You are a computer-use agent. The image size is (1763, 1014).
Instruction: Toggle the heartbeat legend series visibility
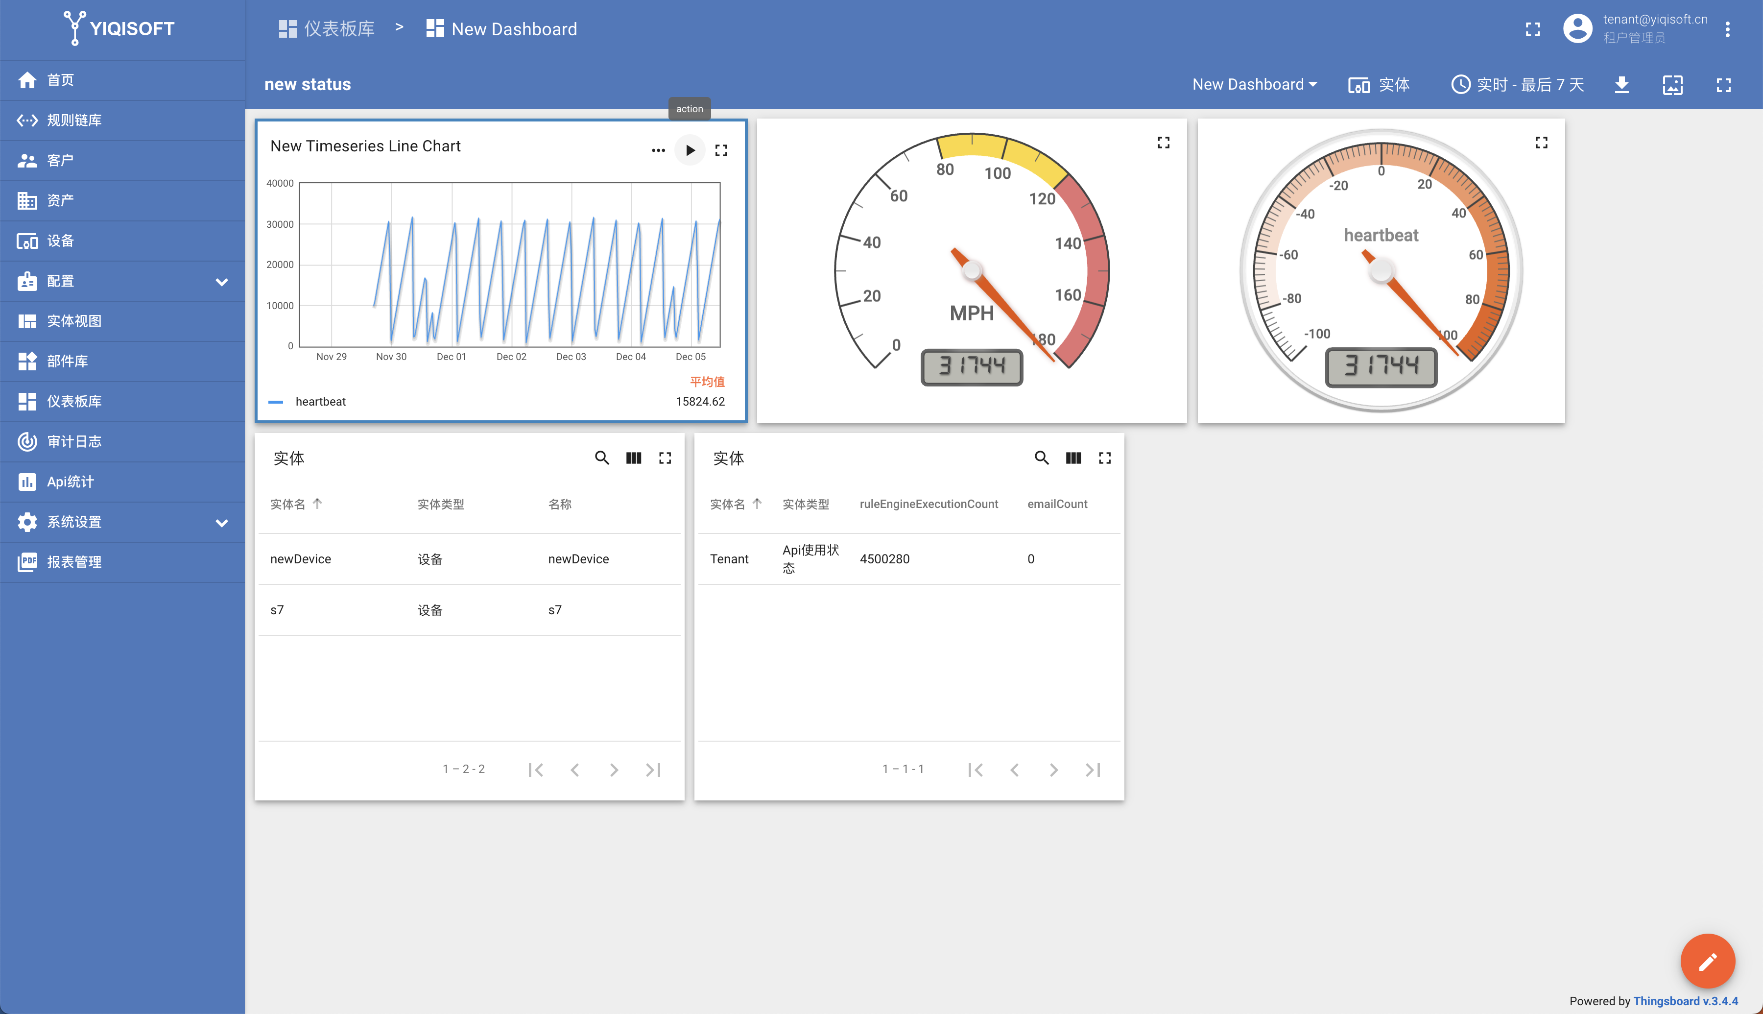click(x=320, y=402)
